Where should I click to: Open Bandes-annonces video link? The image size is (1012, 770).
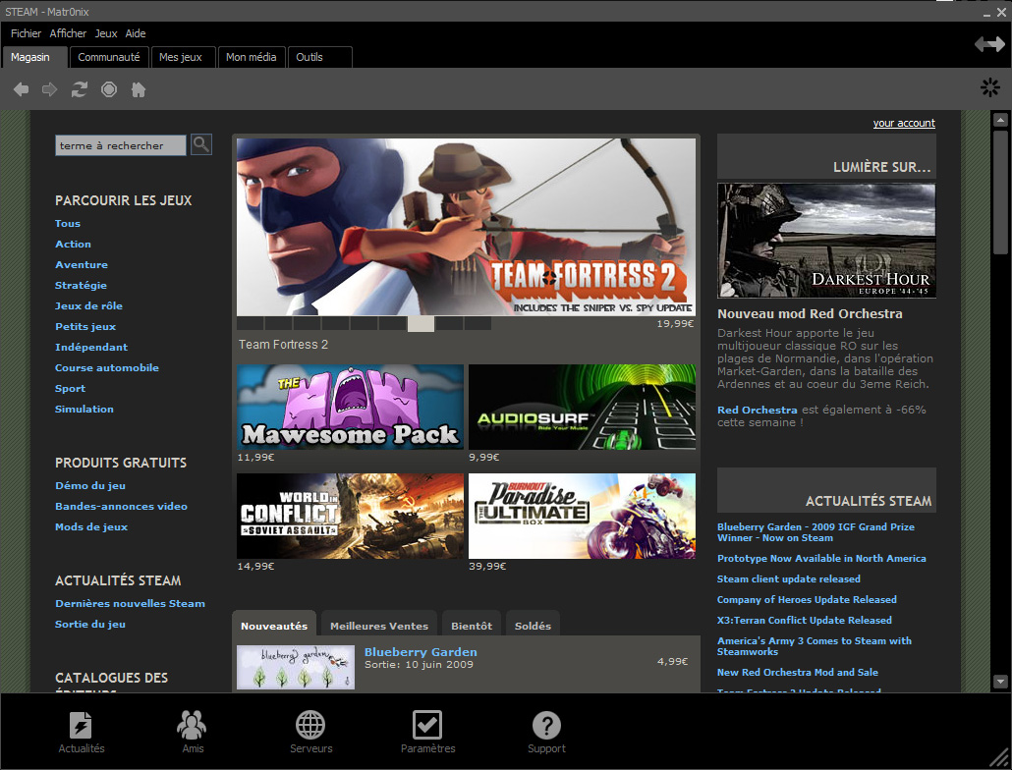point(121,506)
